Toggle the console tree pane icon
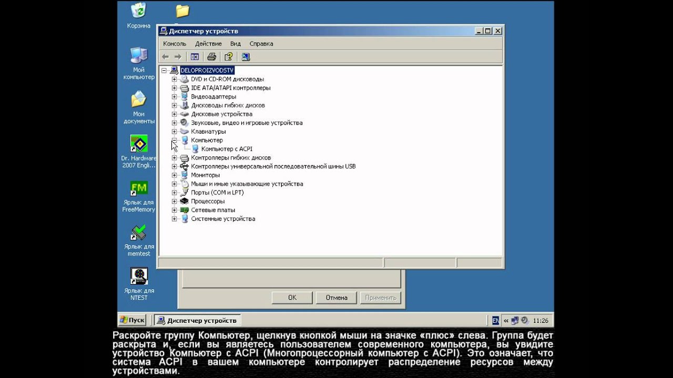Screen dimensions: 673x378 click(x=195, y=57)
